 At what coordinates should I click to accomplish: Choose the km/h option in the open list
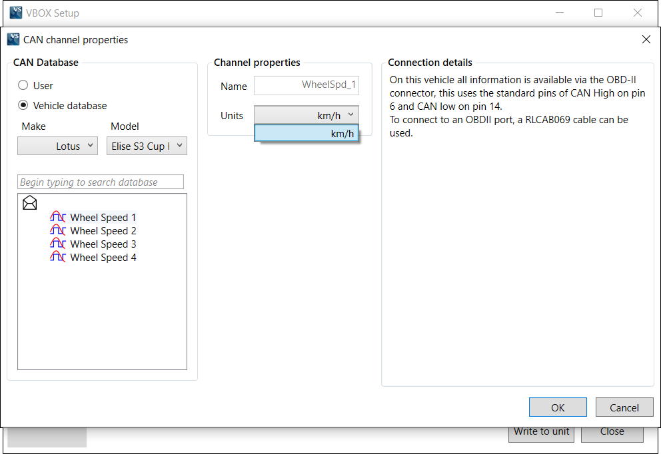(x=307, y=134)
